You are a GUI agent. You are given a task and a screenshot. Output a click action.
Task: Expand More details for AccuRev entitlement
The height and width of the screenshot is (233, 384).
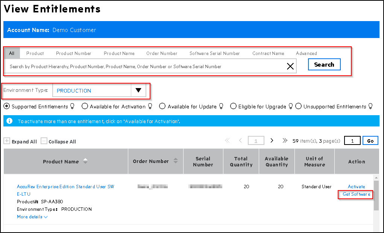[32, 217]
